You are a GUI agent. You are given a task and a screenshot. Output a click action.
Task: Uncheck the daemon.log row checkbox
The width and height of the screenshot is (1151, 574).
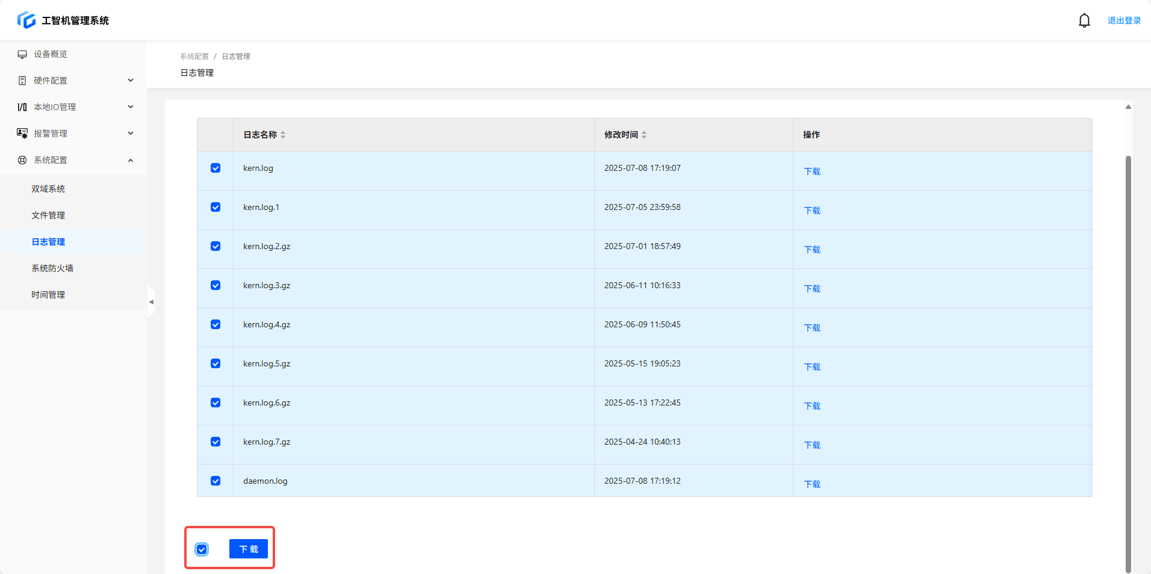[216, 481]
